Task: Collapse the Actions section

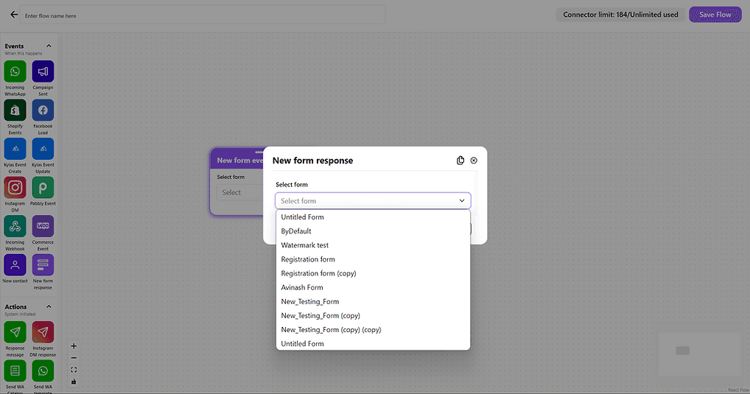Action: click(49, 306)
